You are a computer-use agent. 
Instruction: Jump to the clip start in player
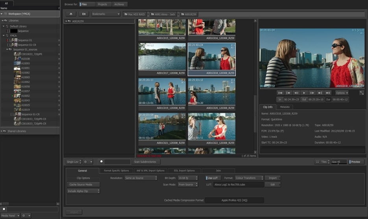[280, 93]
